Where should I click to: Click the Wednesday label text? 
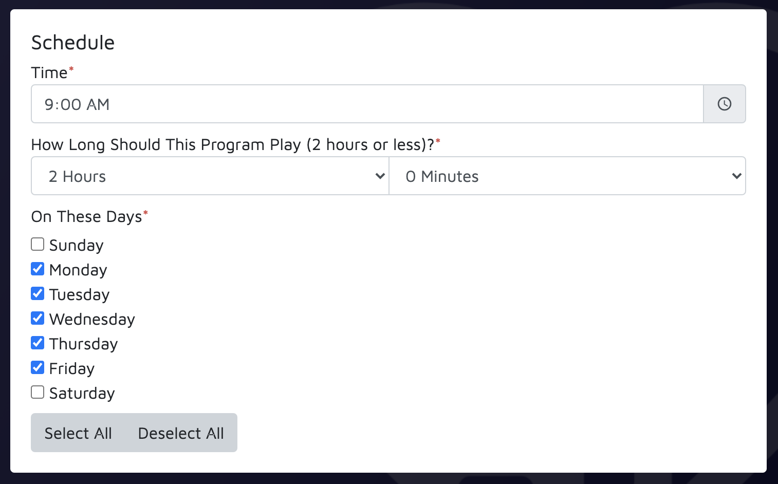[x=92, y=319]
